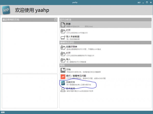
Task: Click the 层次分析法 section header
Action: (x=105, y=20)
